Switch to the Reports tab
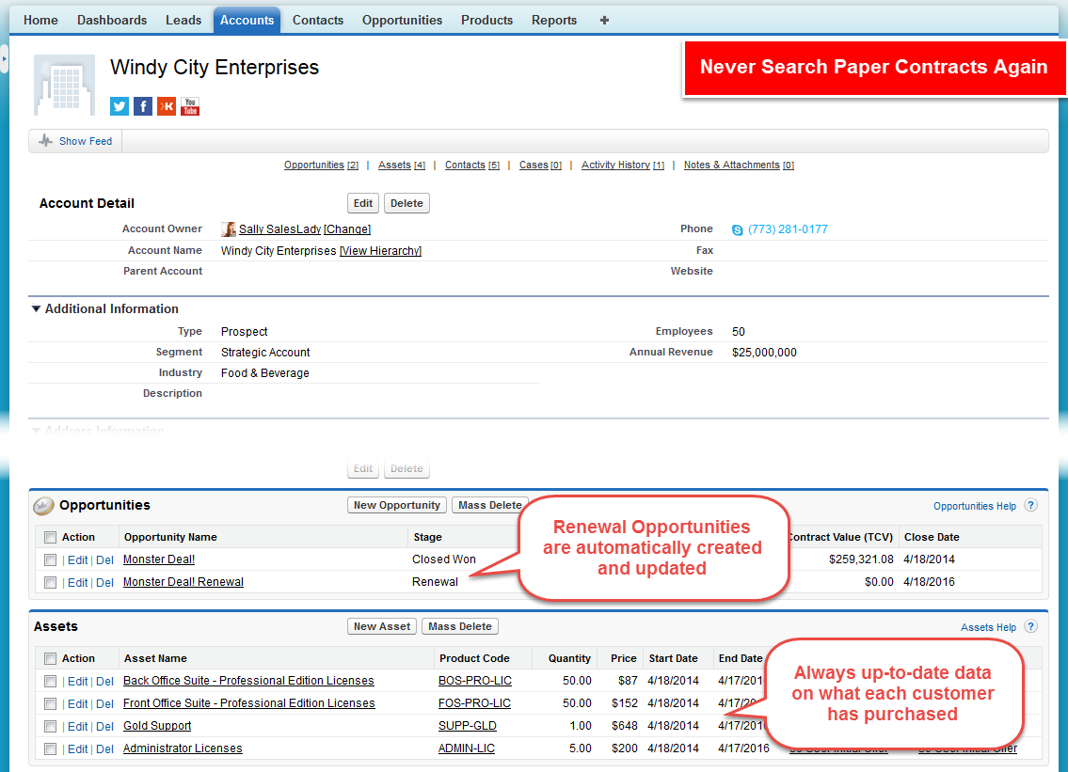Screen dimensions: 1068x772 pyautogui.click(x=554, y=19)
